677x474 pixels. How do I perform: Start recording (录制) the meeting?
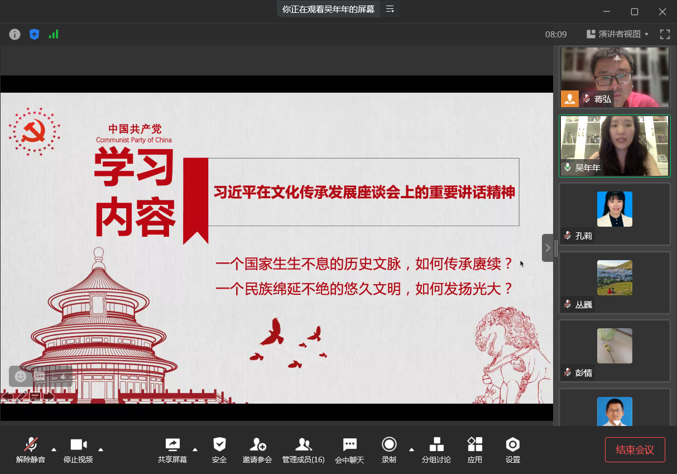pos(389,450)
